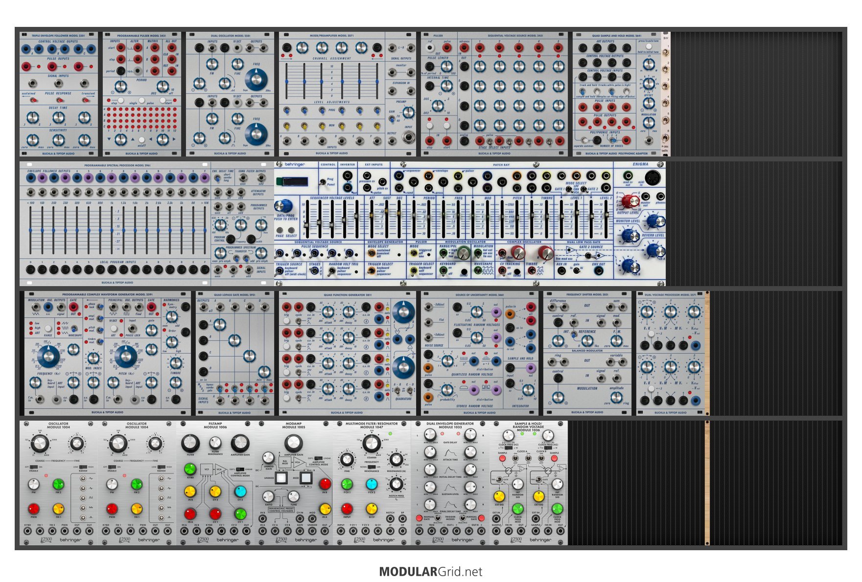Click large Frequency (Hz) knob on Complex Waveform Generator

coord(48,357)
